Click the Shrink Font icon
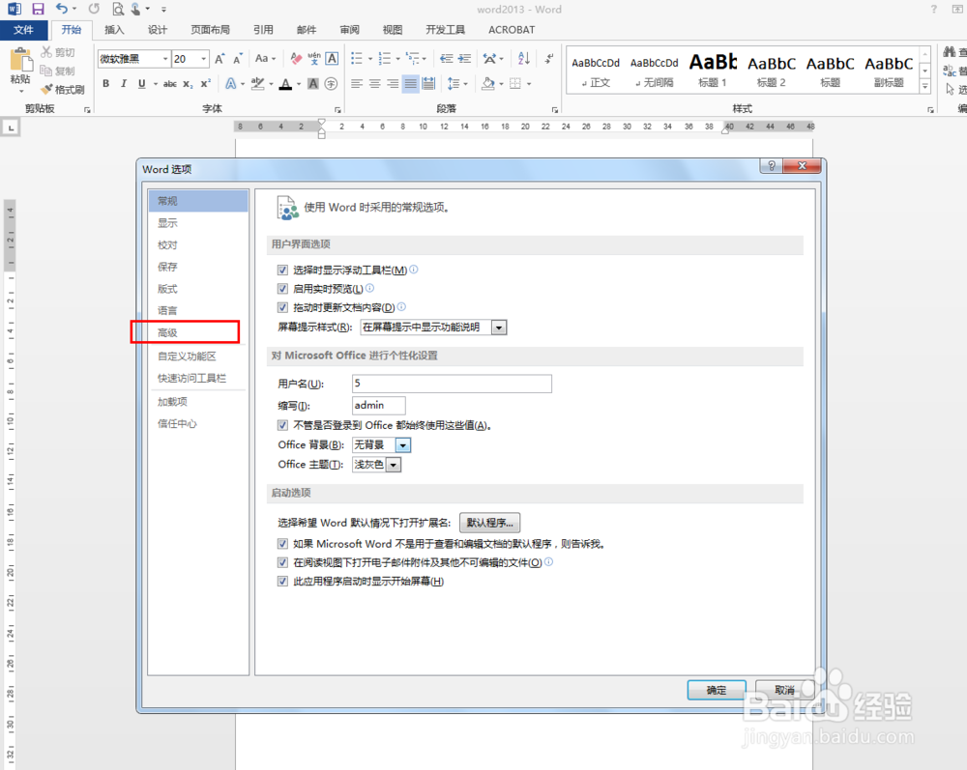967x770 pixels. click(x=238, y=59)
